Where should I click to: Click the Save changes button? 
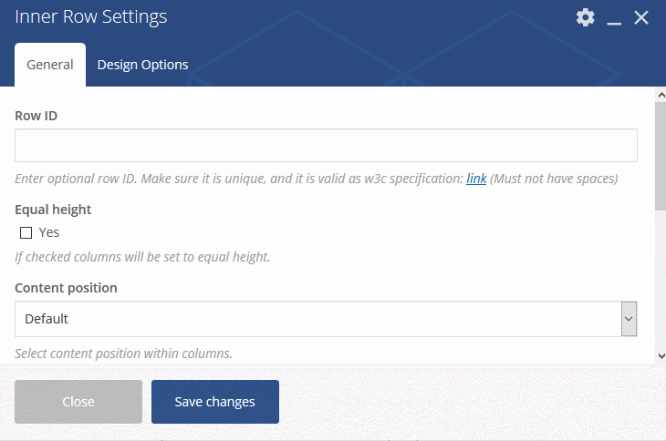215,402
